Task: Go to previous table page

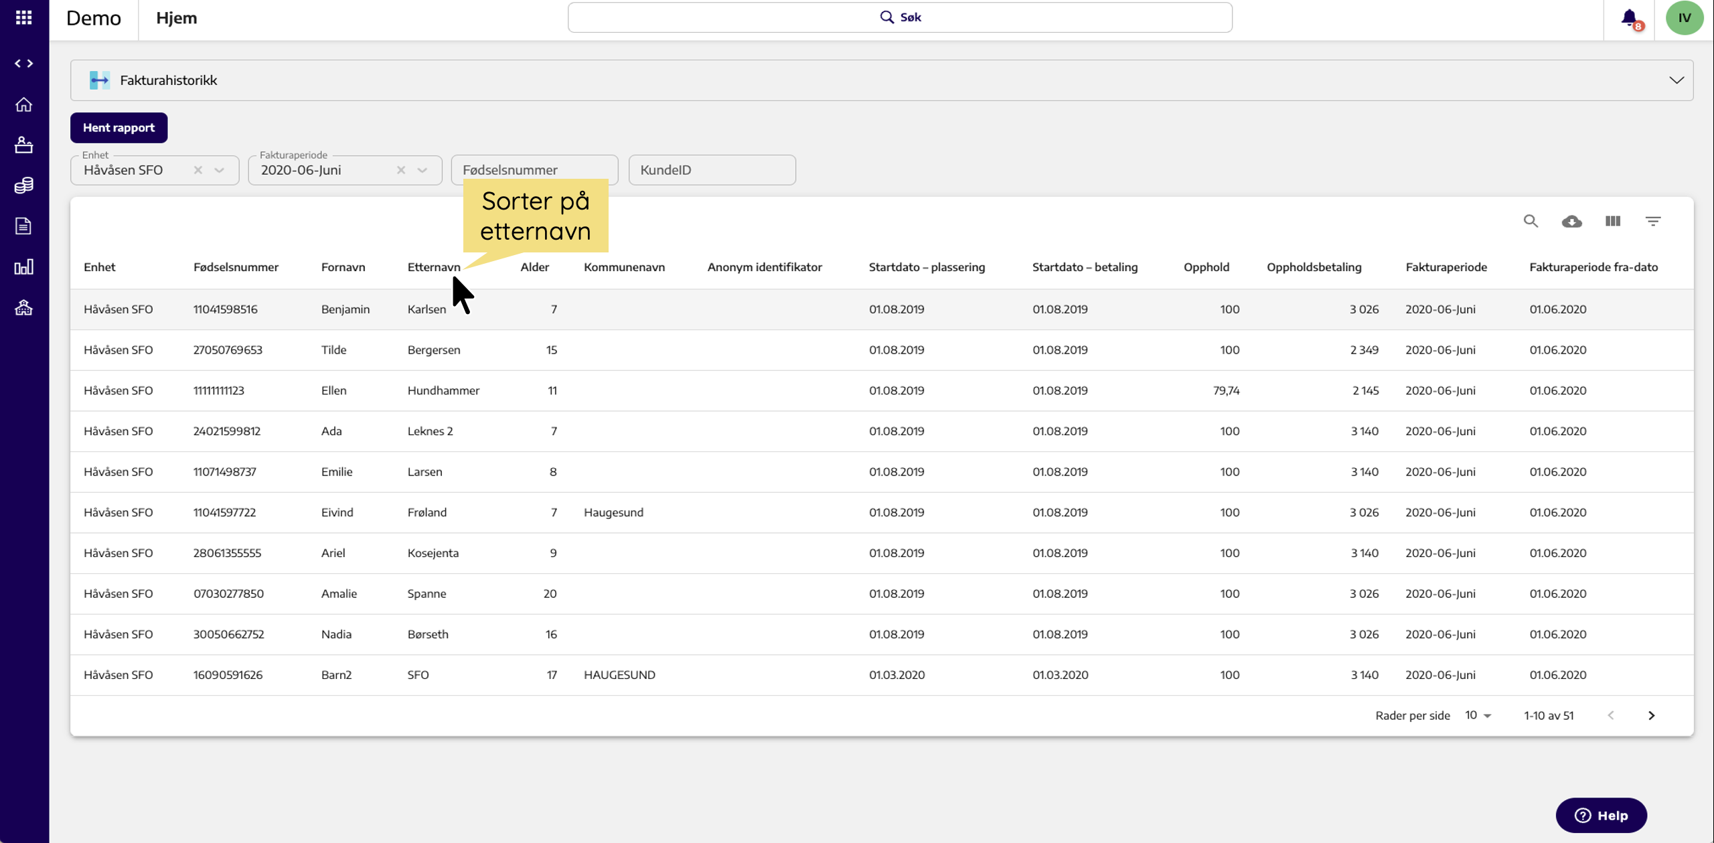Action: [x=1611, y=716]
